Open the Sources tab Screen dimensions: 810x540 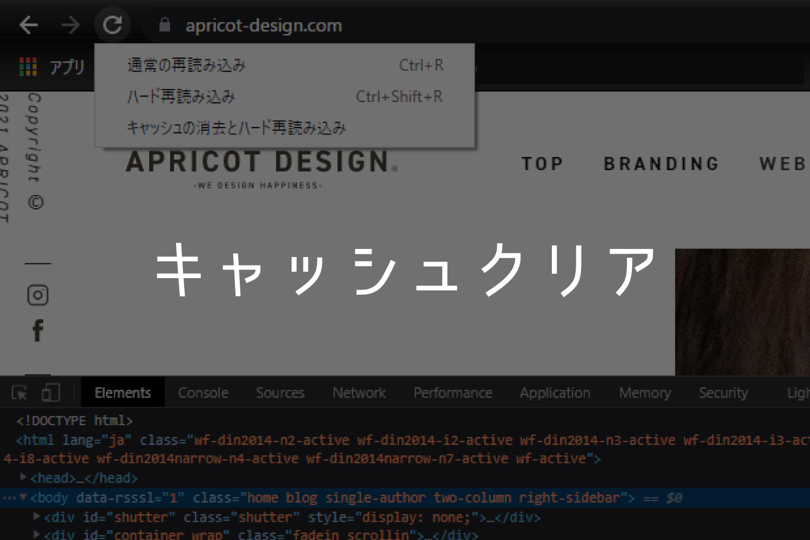click(280, 393)
